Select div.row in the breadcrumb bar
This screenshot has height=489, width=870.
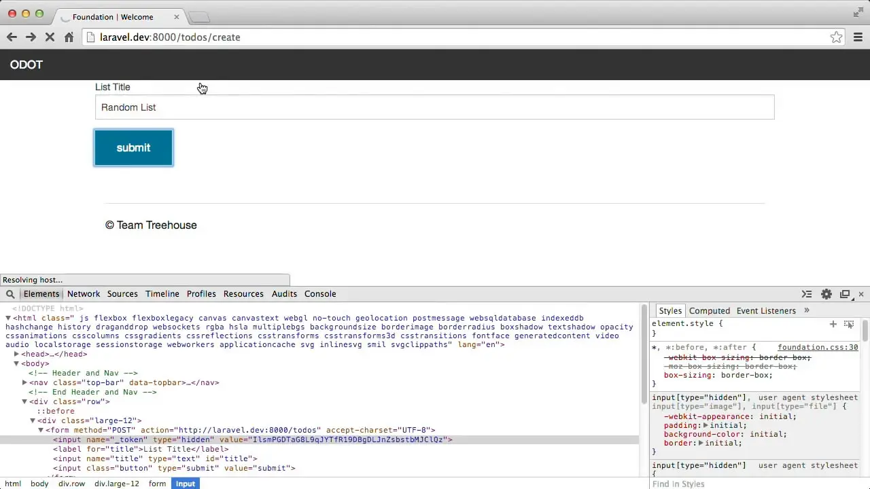[71, 484]
